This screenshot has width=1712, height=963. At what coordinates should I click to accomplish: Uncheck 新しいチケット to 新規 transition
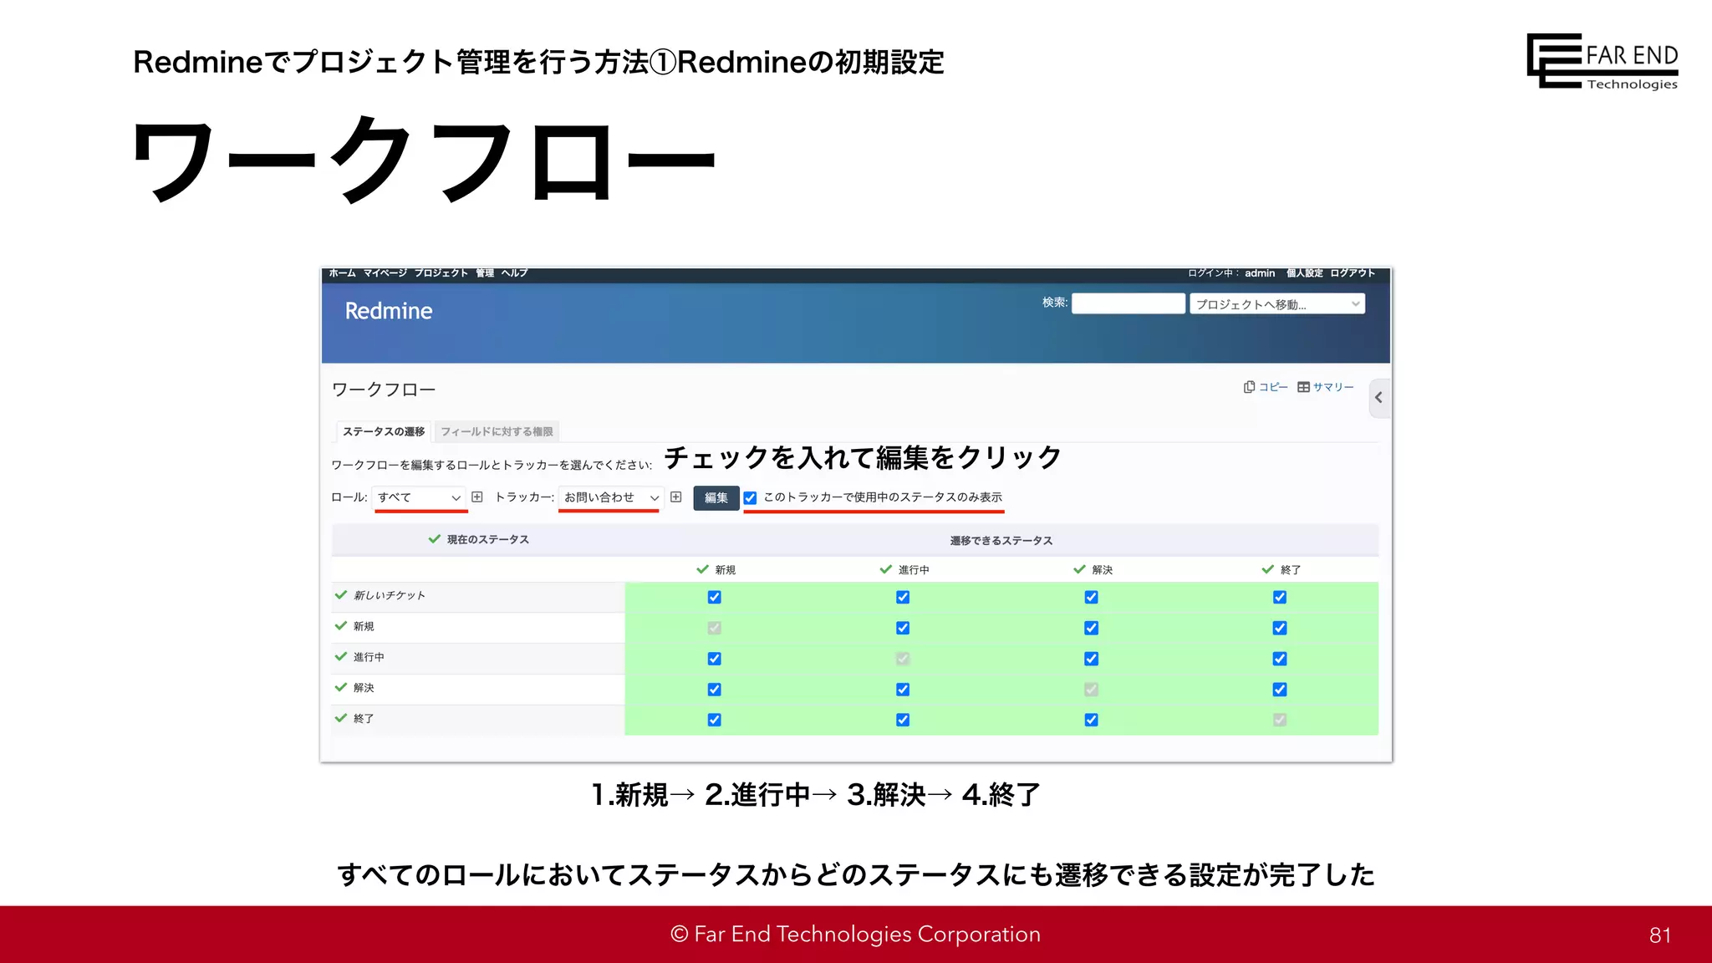(x=715, y=597)
